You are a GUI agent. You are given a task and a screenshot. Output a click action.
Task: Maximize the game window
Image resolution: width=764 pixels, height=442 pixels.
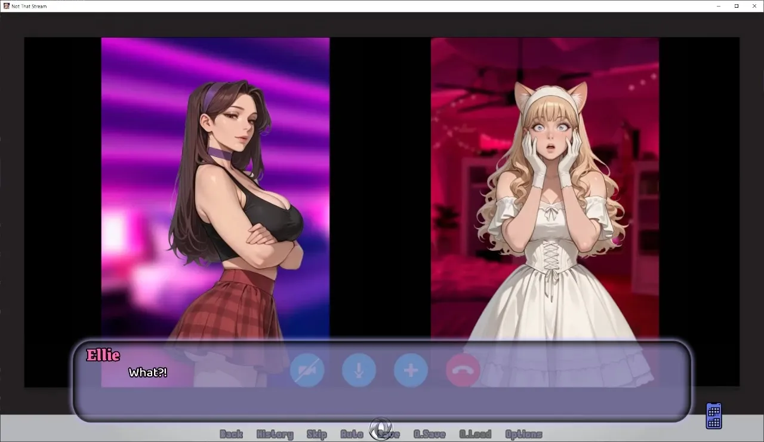[737, 6]
